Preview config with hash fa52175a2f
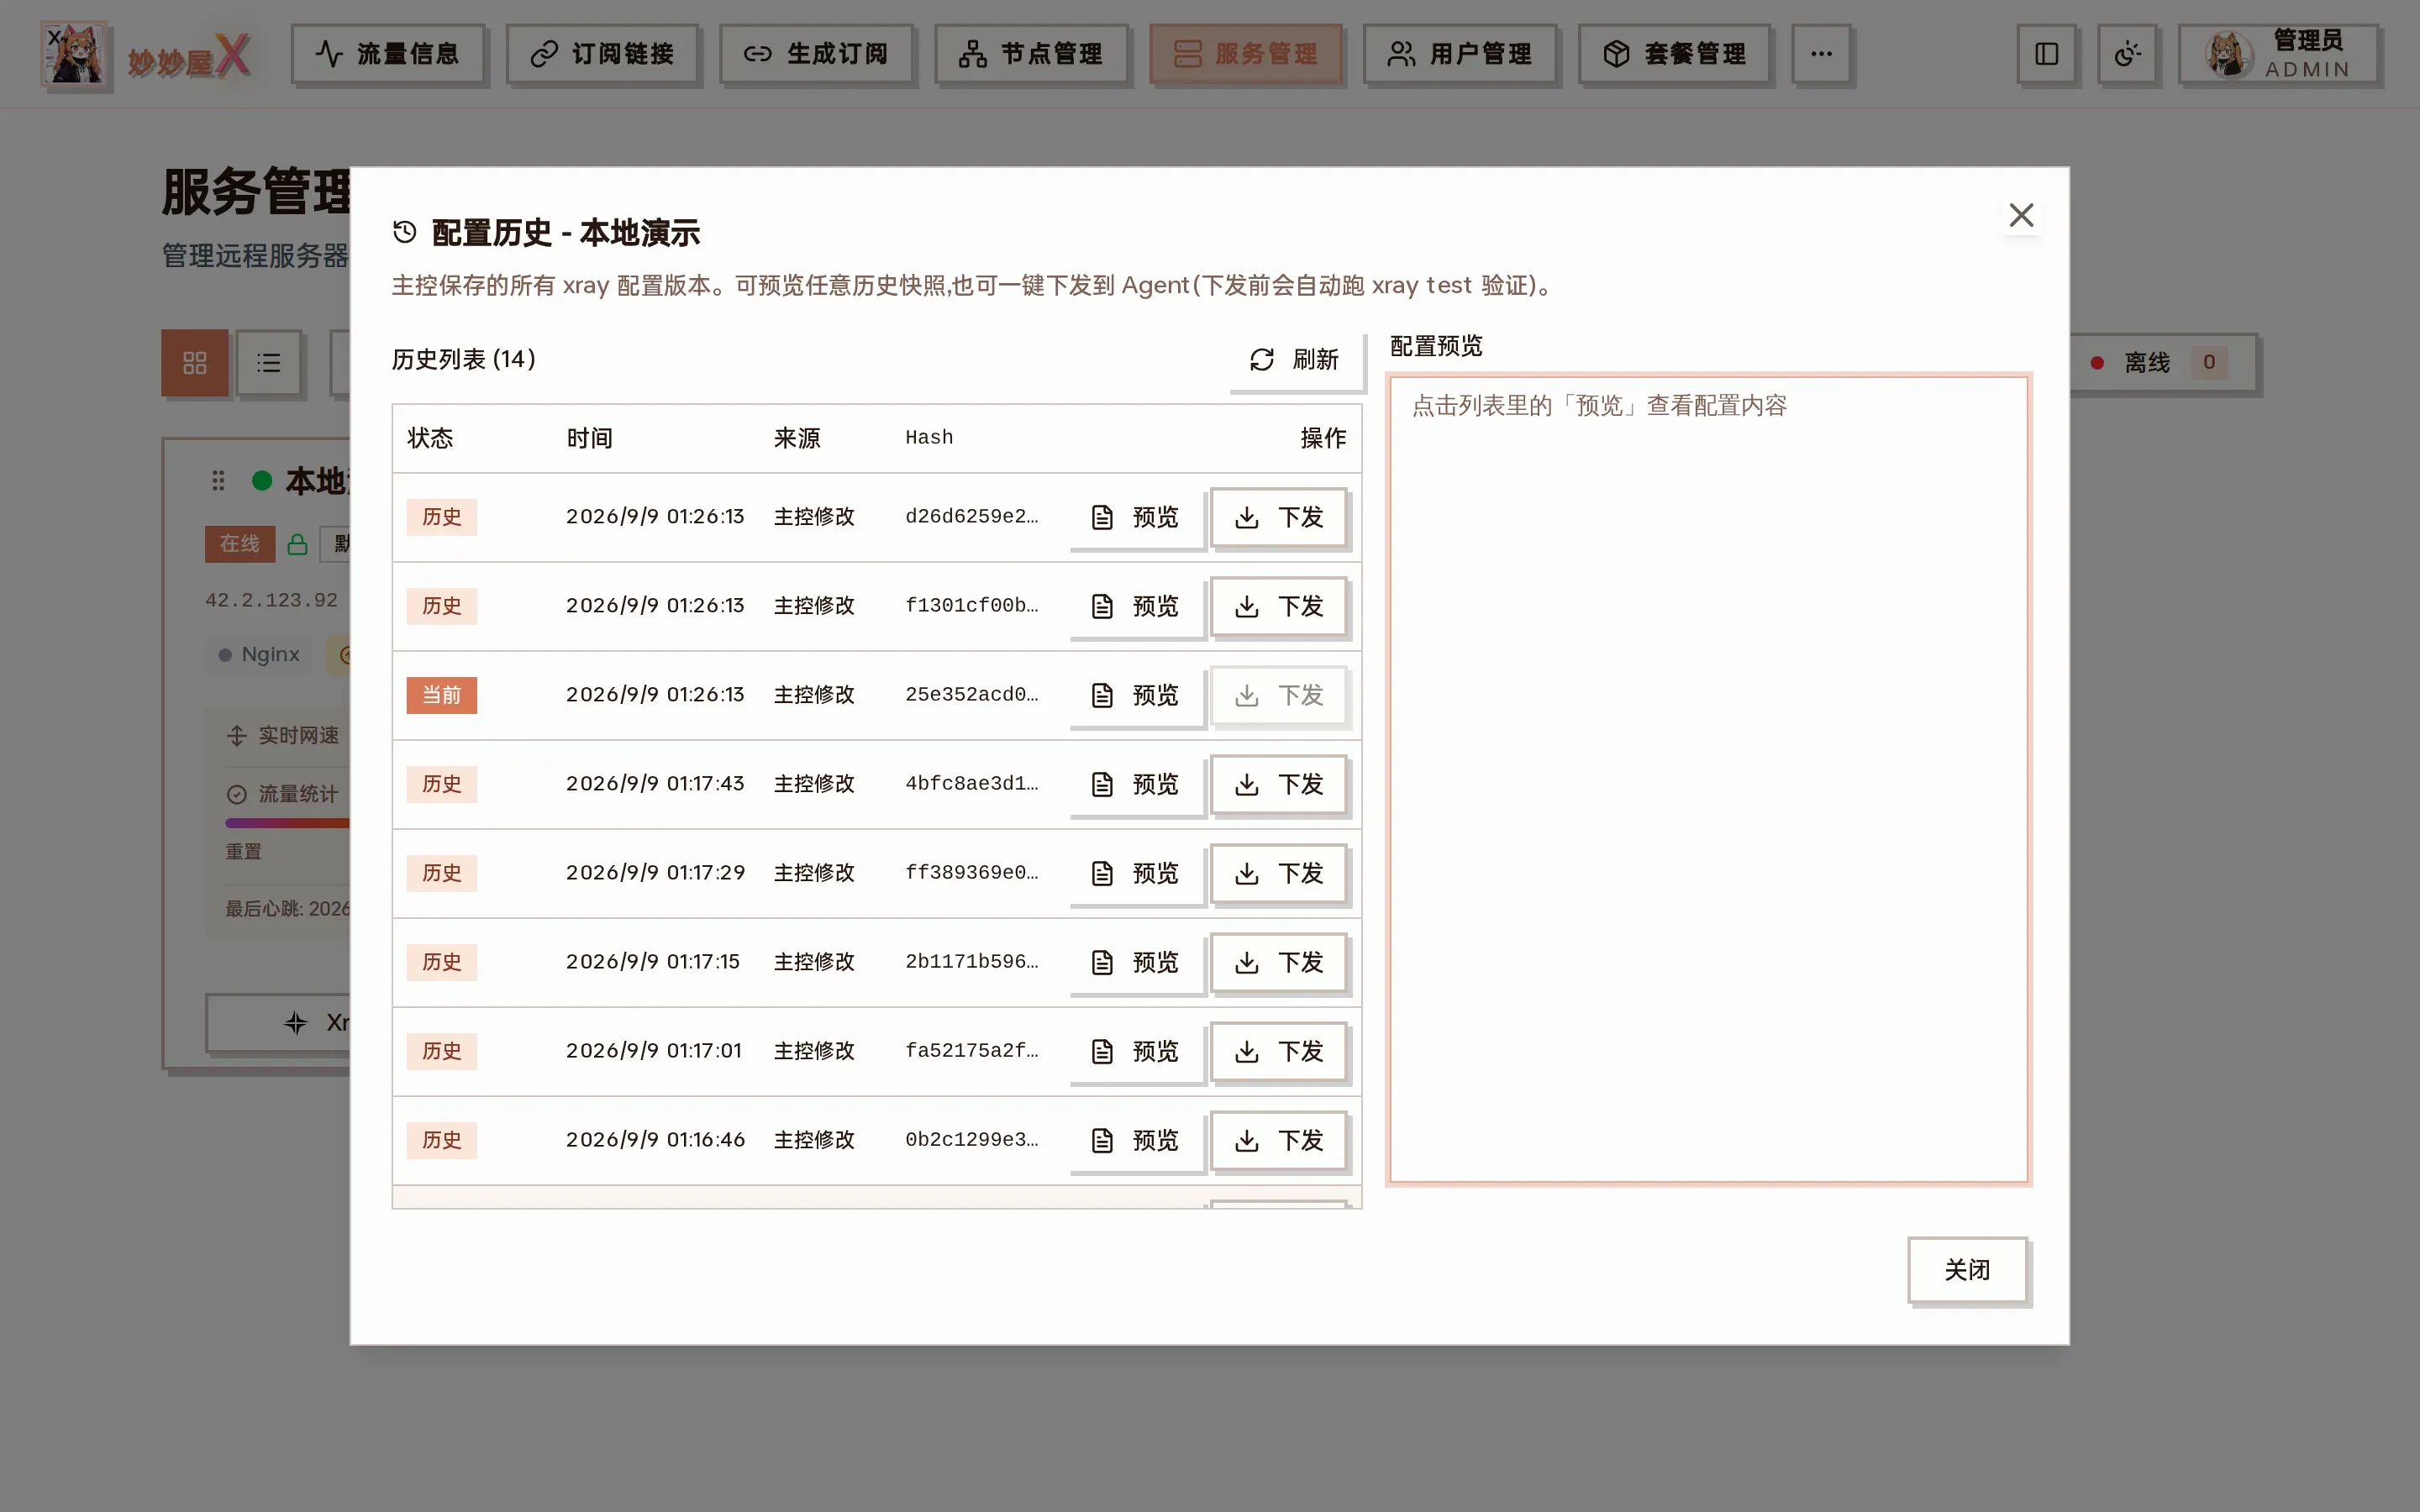The height and width of the screenshot is (1512, 2420). [1136, 1051]
